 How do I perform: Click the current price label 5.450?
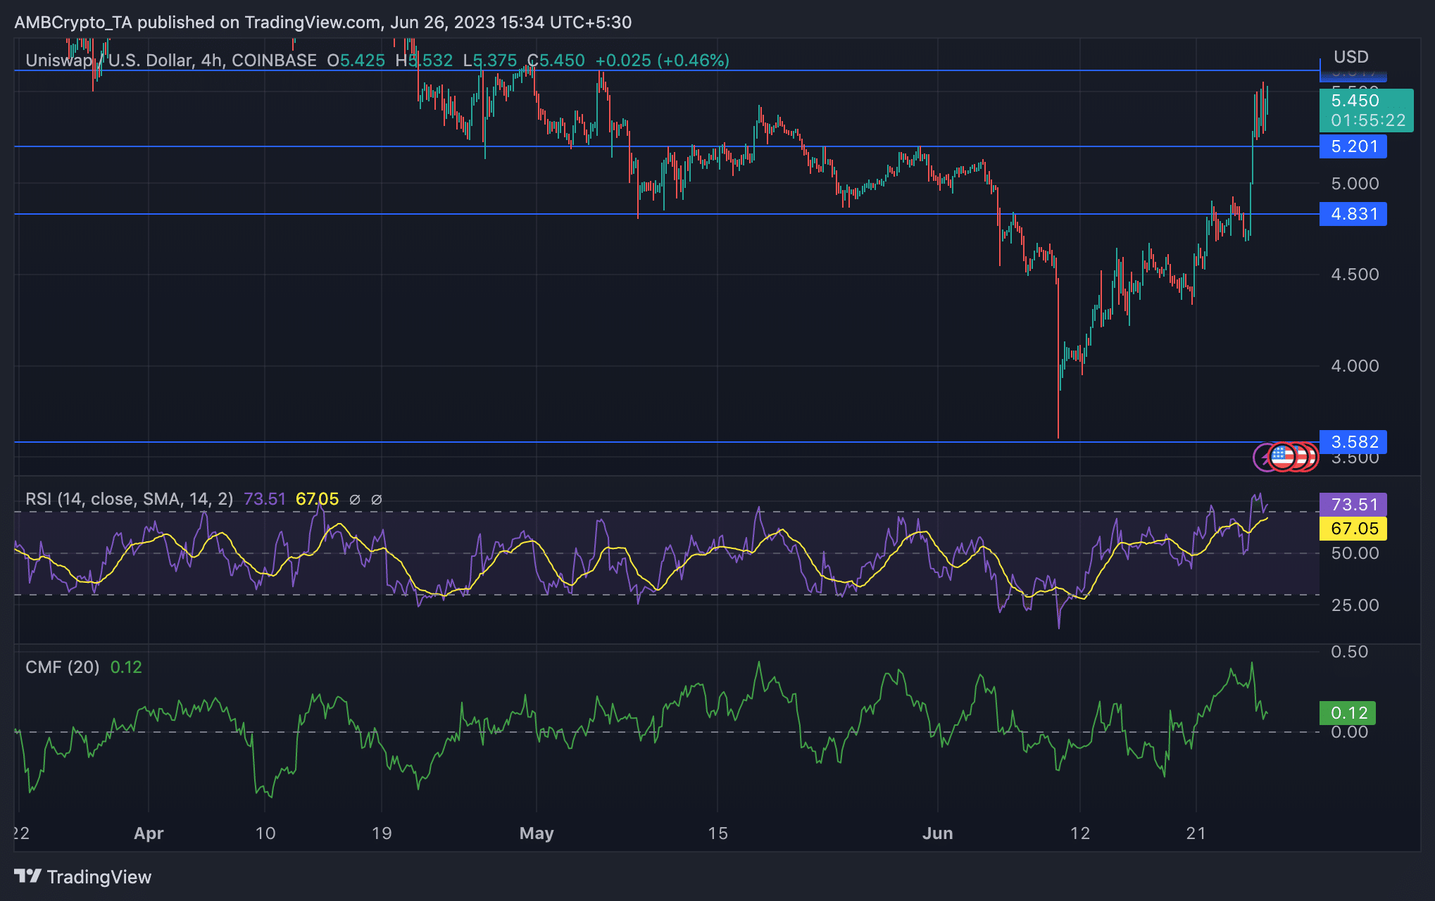1355,101
